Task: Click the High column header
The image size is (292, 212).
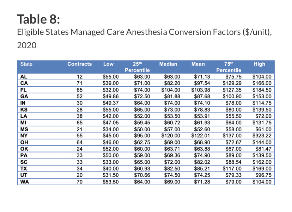Action: click(259, 64)
